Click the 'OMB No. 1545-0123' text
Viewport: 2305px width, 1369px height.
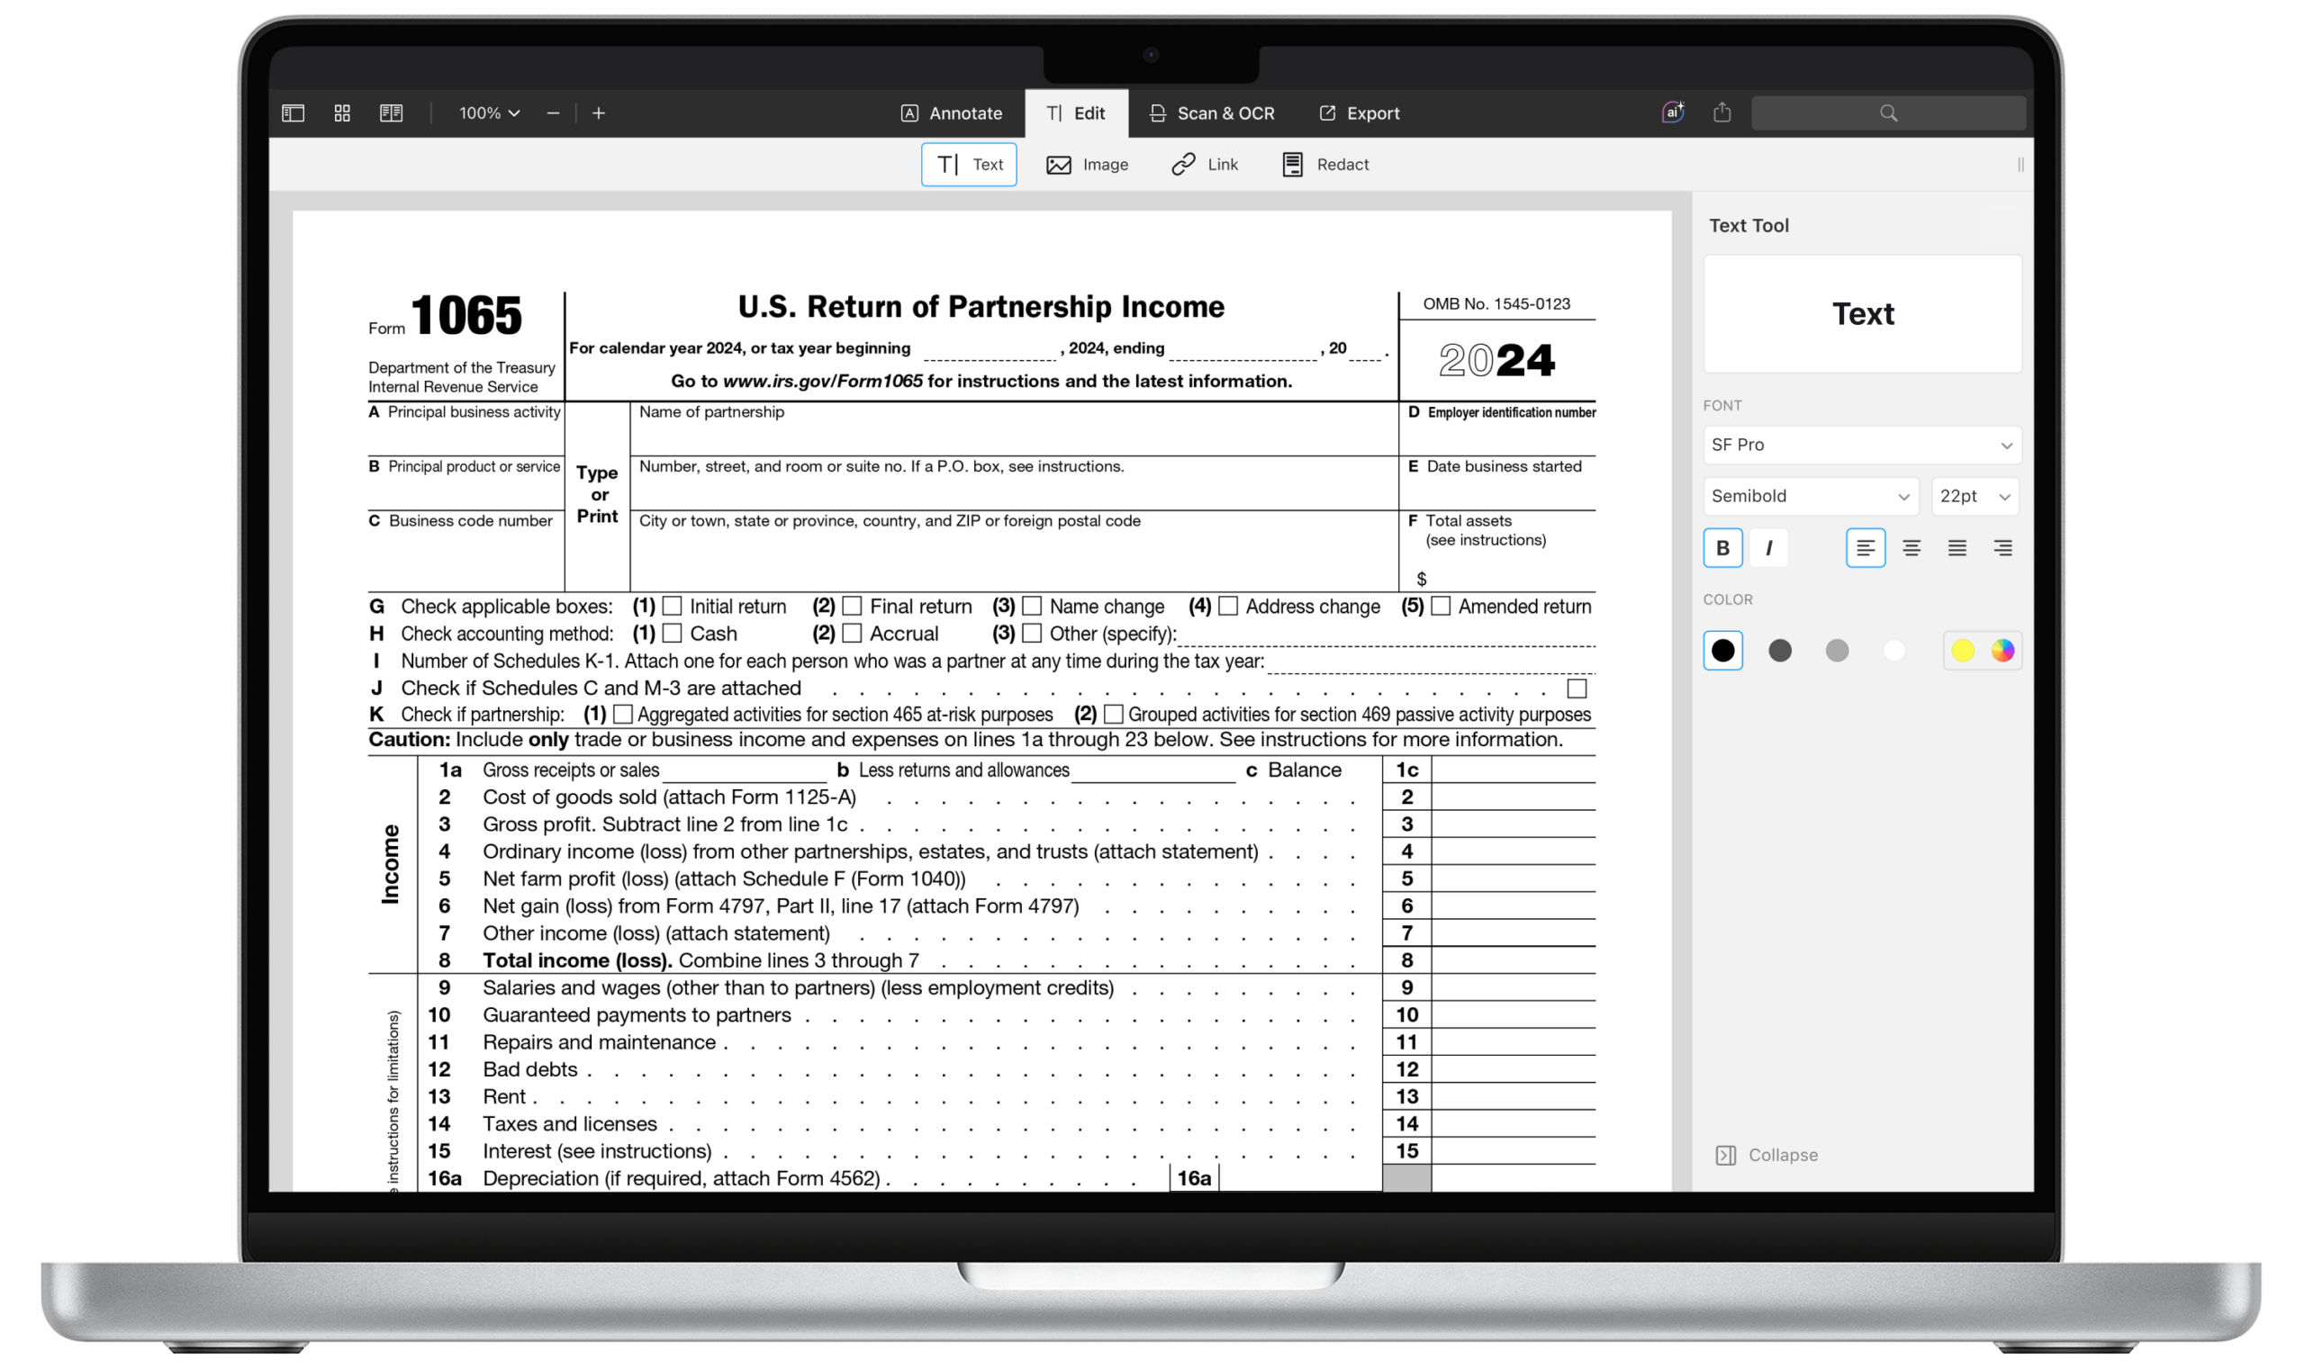(x=1496, y=304)
